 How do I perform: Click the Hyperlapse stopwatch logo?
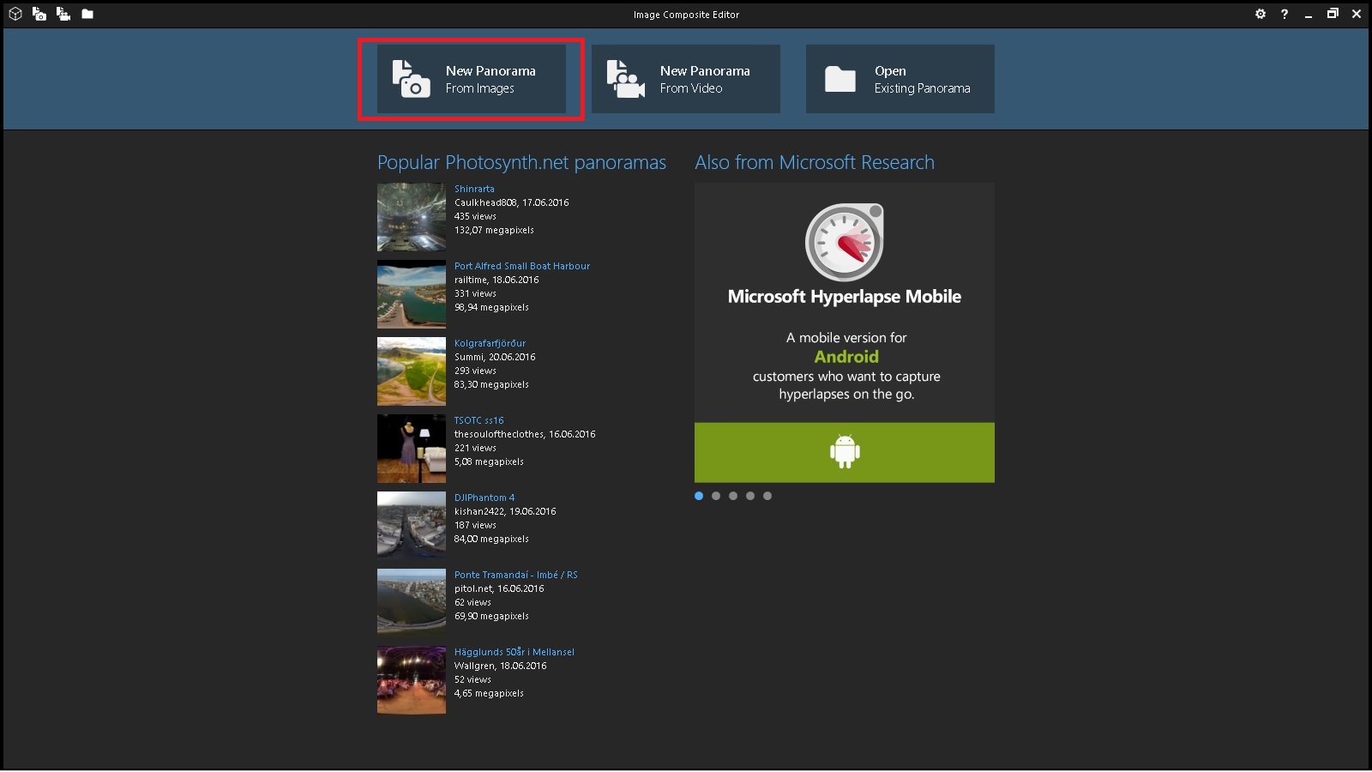click(845, 242)
